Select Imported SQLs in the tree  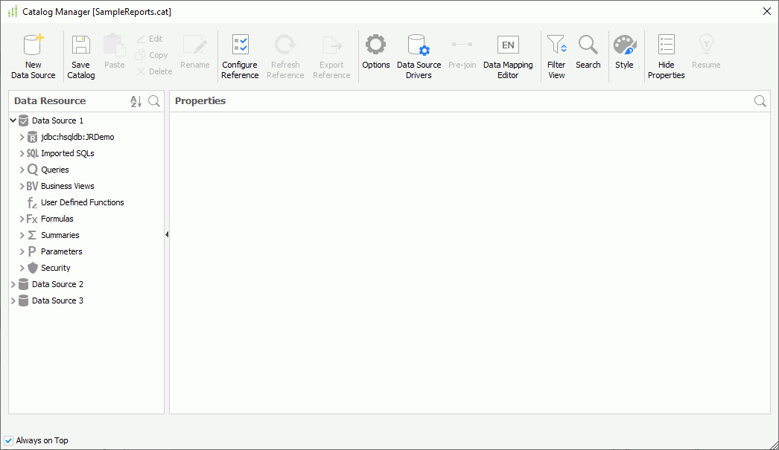pos(68,153)
